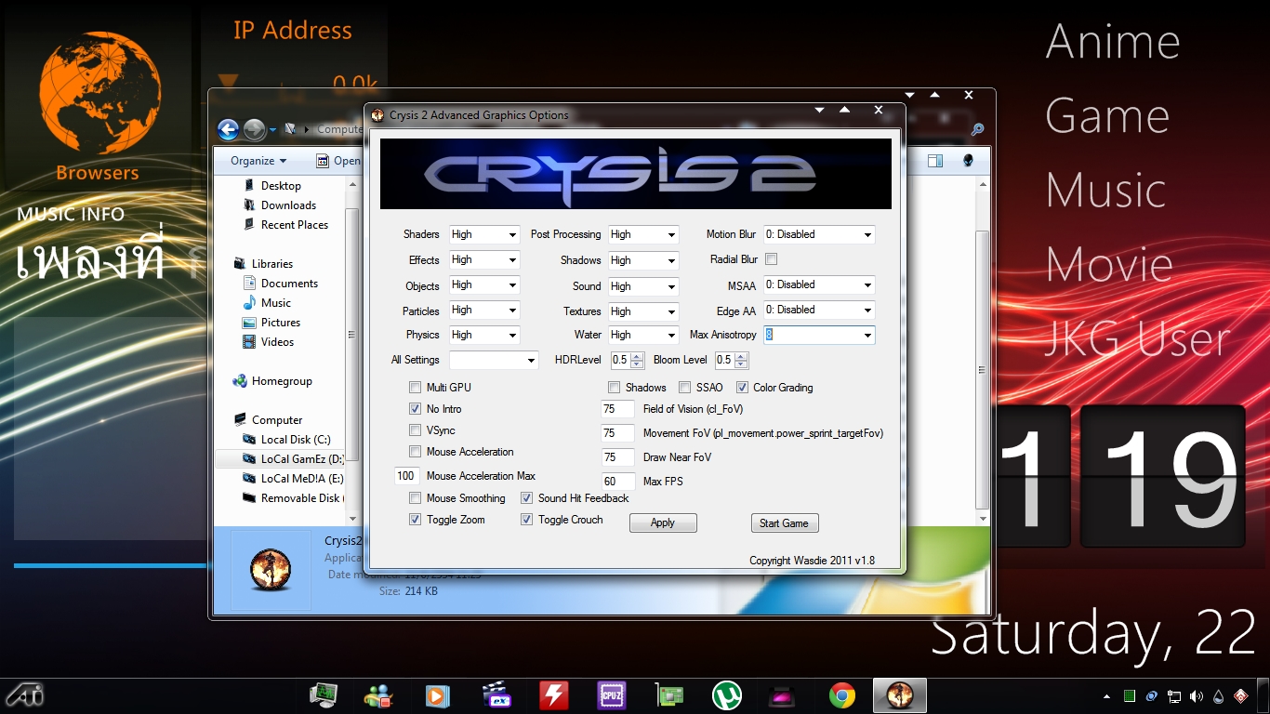Turn off Color Grading
1270x714 pixels.
tap(742, 388)
